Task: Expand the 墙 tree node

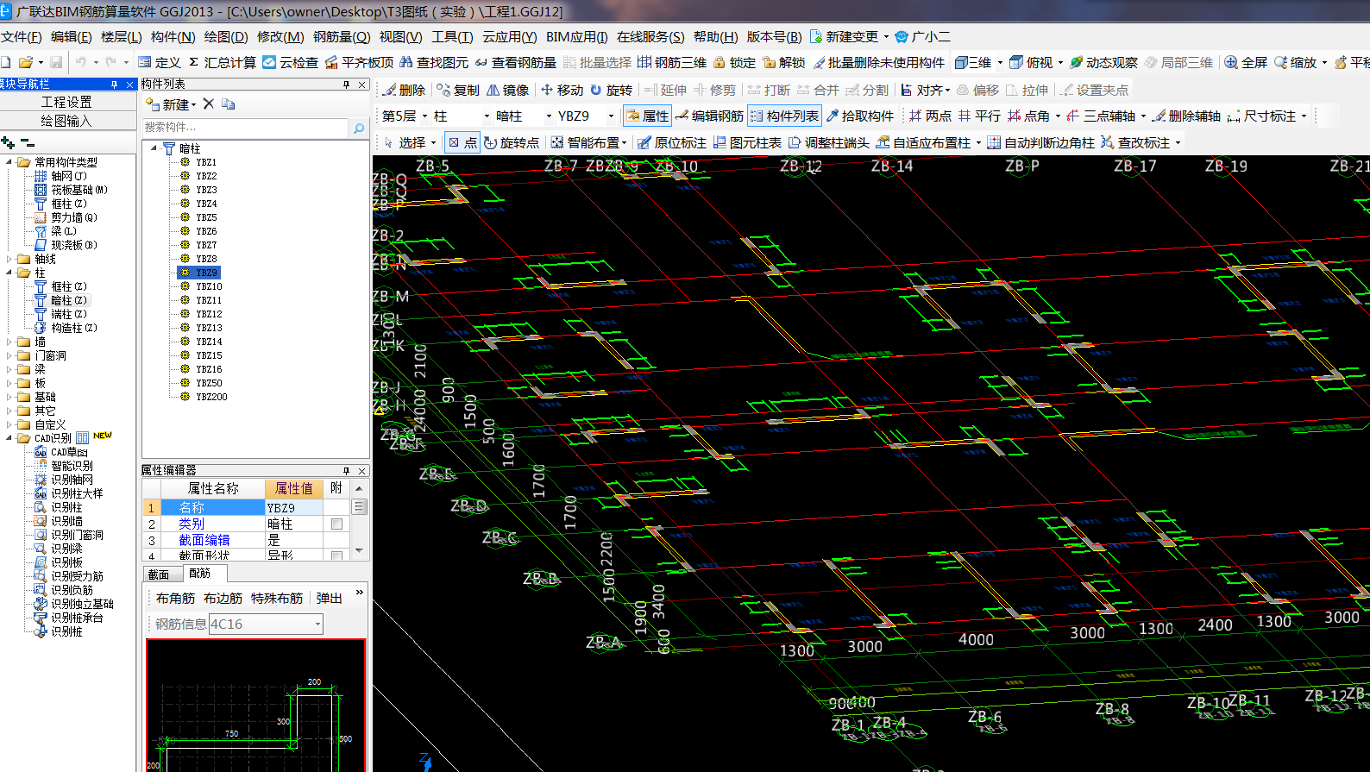Action: pyautogui.click(x=9, y=342)
